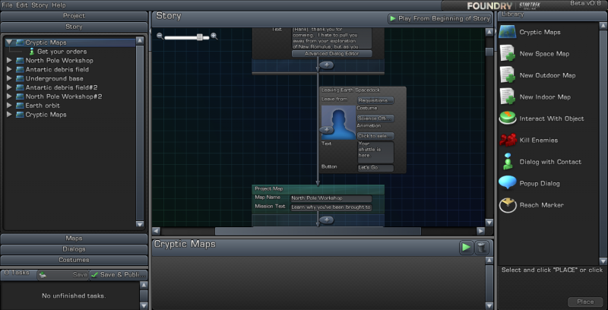The image size is (608, 310).
Task: Expand the Underground base tree node
Action: pyautogui.click(x=9, y=78)
